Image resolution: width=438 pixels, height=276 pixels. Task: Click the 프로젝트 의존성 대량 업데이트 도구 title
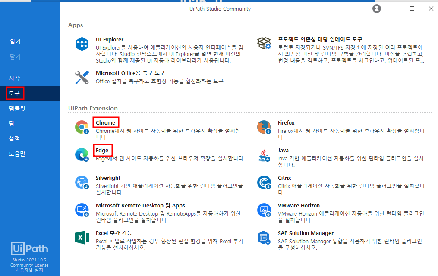320,39
